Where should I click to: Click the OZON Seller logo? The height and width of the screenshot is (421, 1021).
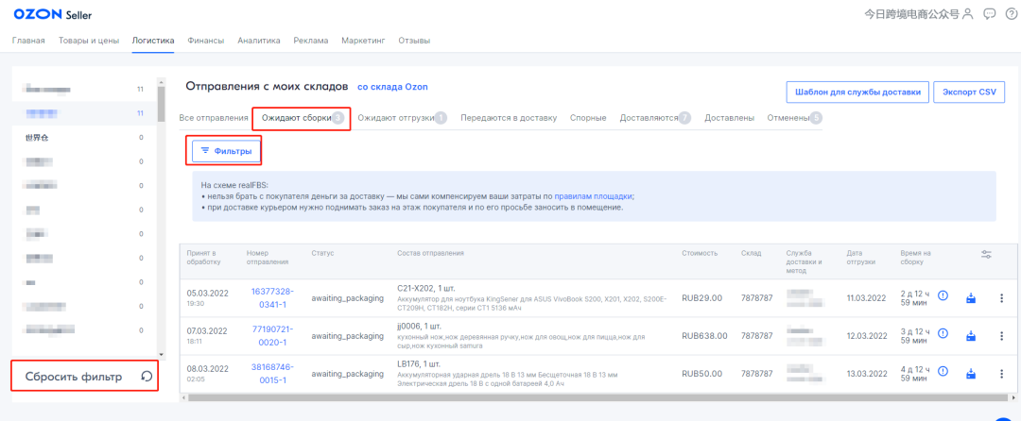tap(53, 14)
